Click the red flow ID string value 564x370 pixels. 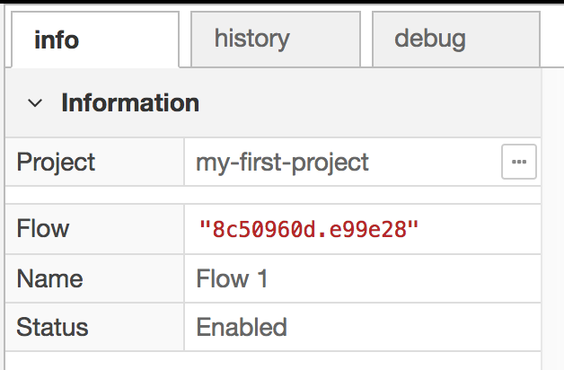(309, 228)
